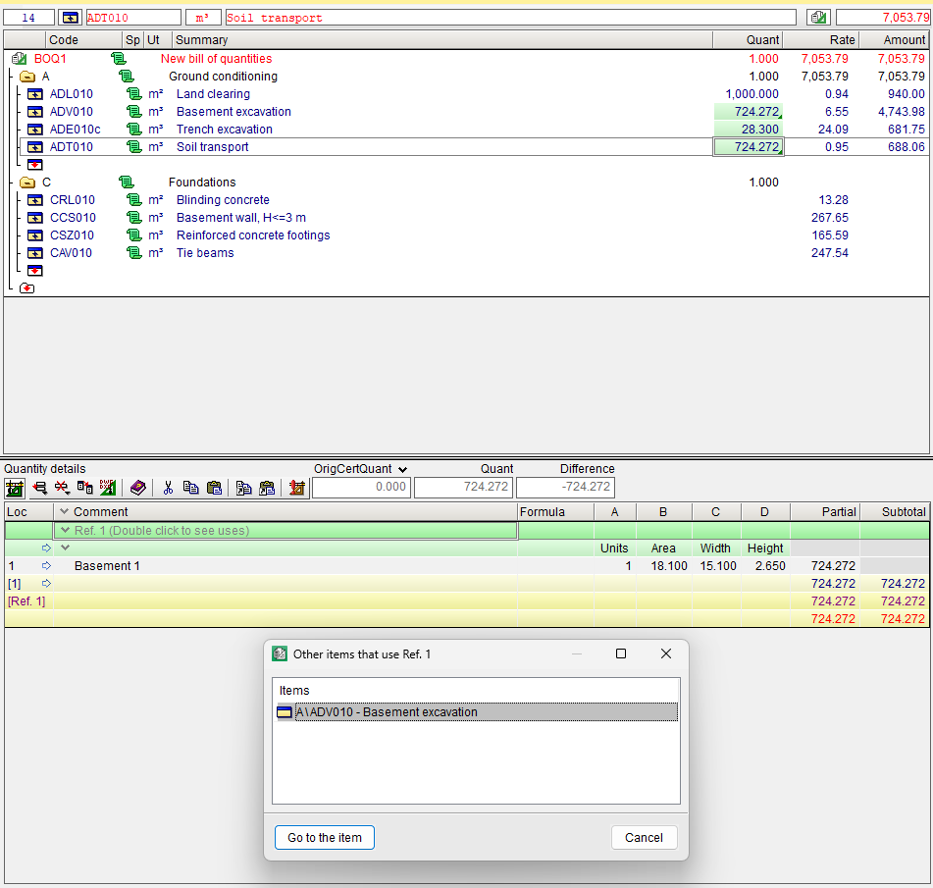The width and height of the screenshot is (933, 888).
Task: Click the Amount column header
Action: point(893,40)
